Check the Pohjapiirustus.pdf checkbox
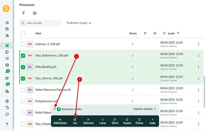The image size is (208, 131). coord(23,101)
